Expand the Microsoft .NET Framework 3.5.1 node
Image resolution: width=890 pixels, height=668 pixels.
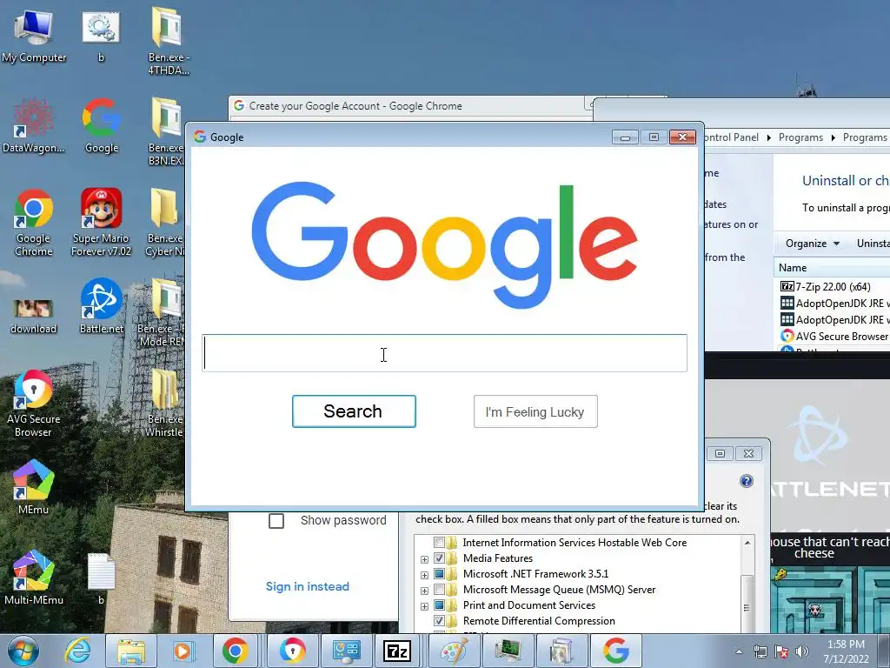[424, 575]
